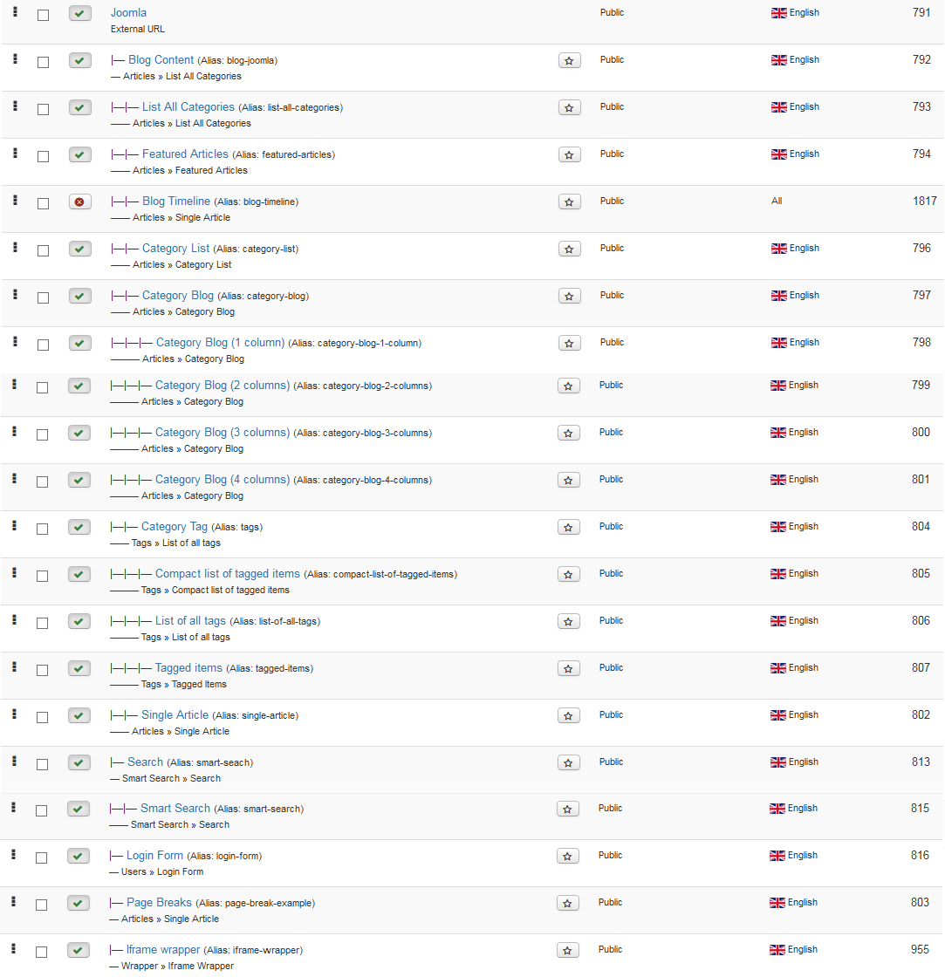Click the home star for Smart Search
This screenshot has height=977, width=945.
pos(567,809)
